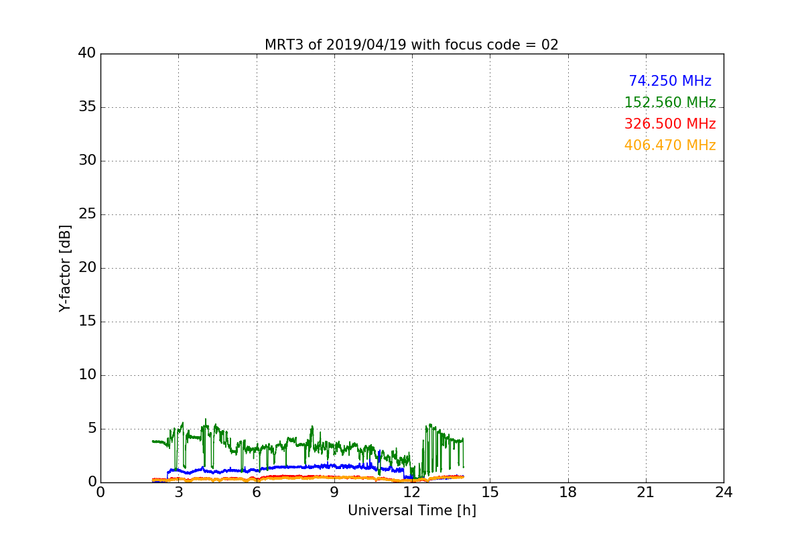The height and width of the screenshot is (536, 804).
Task: Click y-axis tick label 20
Action: [87, 268]
